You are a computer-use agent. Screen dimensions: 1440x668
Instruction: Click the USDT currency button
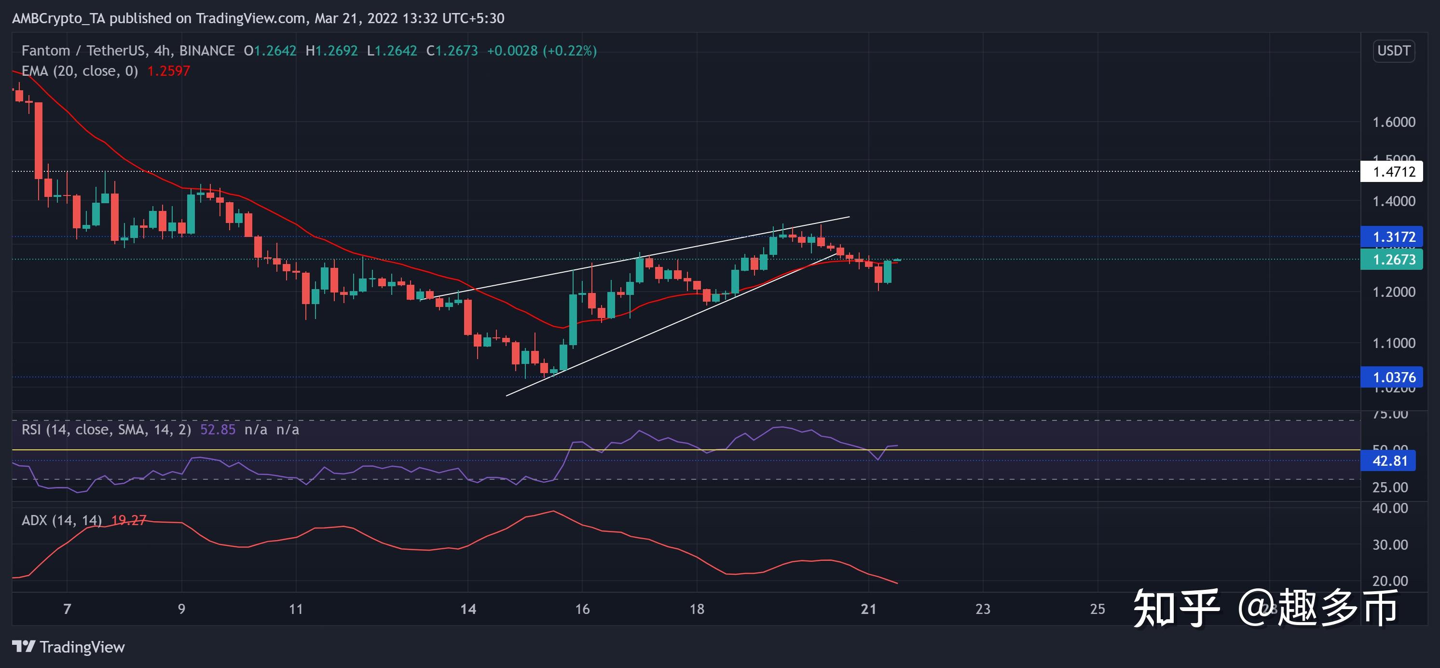1393,51
